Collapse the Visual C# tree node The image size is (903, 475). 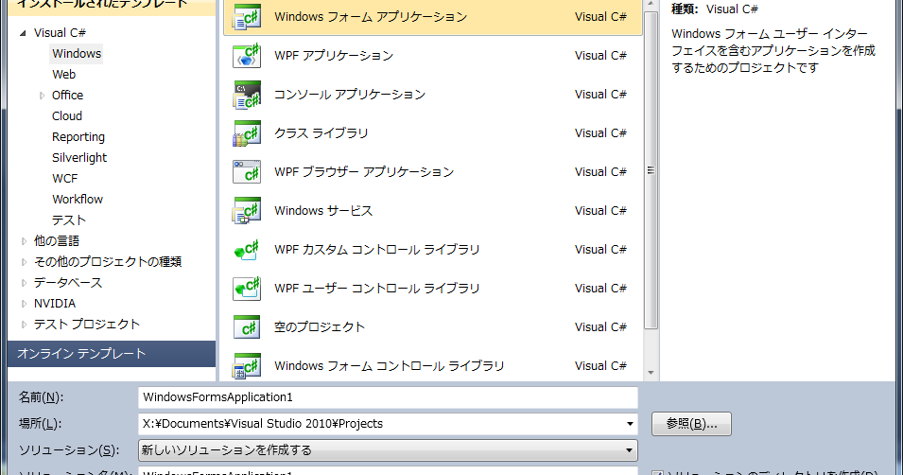pyautogui.click(x=23, y=33)
